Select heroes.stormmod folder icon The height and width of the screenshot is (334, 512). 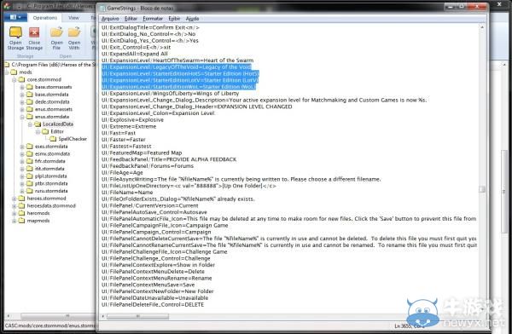(x=22, y=199)
